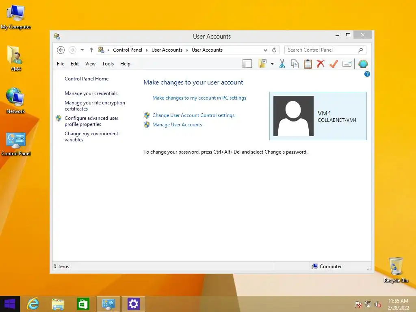
Task: Open the Windows Store taskbar icon
Action: (x=83, y=304)
